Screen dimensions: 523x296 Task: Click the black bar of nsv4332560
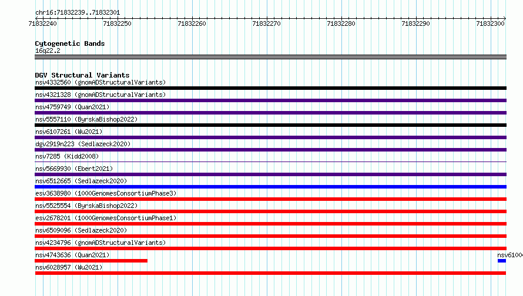click(x=270, y=88)
